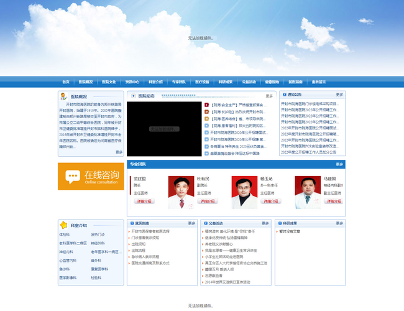Image resolution: width=404 pixels, height=311 pixels.
Task: Click the star icon beside 科室介绍 heading
Action: coord(63,225)
